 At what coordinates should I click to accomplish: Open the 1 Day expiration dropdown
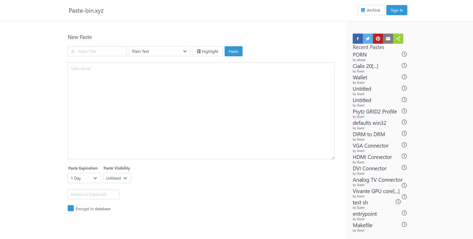pyautogui.click(x=84, y=178)
